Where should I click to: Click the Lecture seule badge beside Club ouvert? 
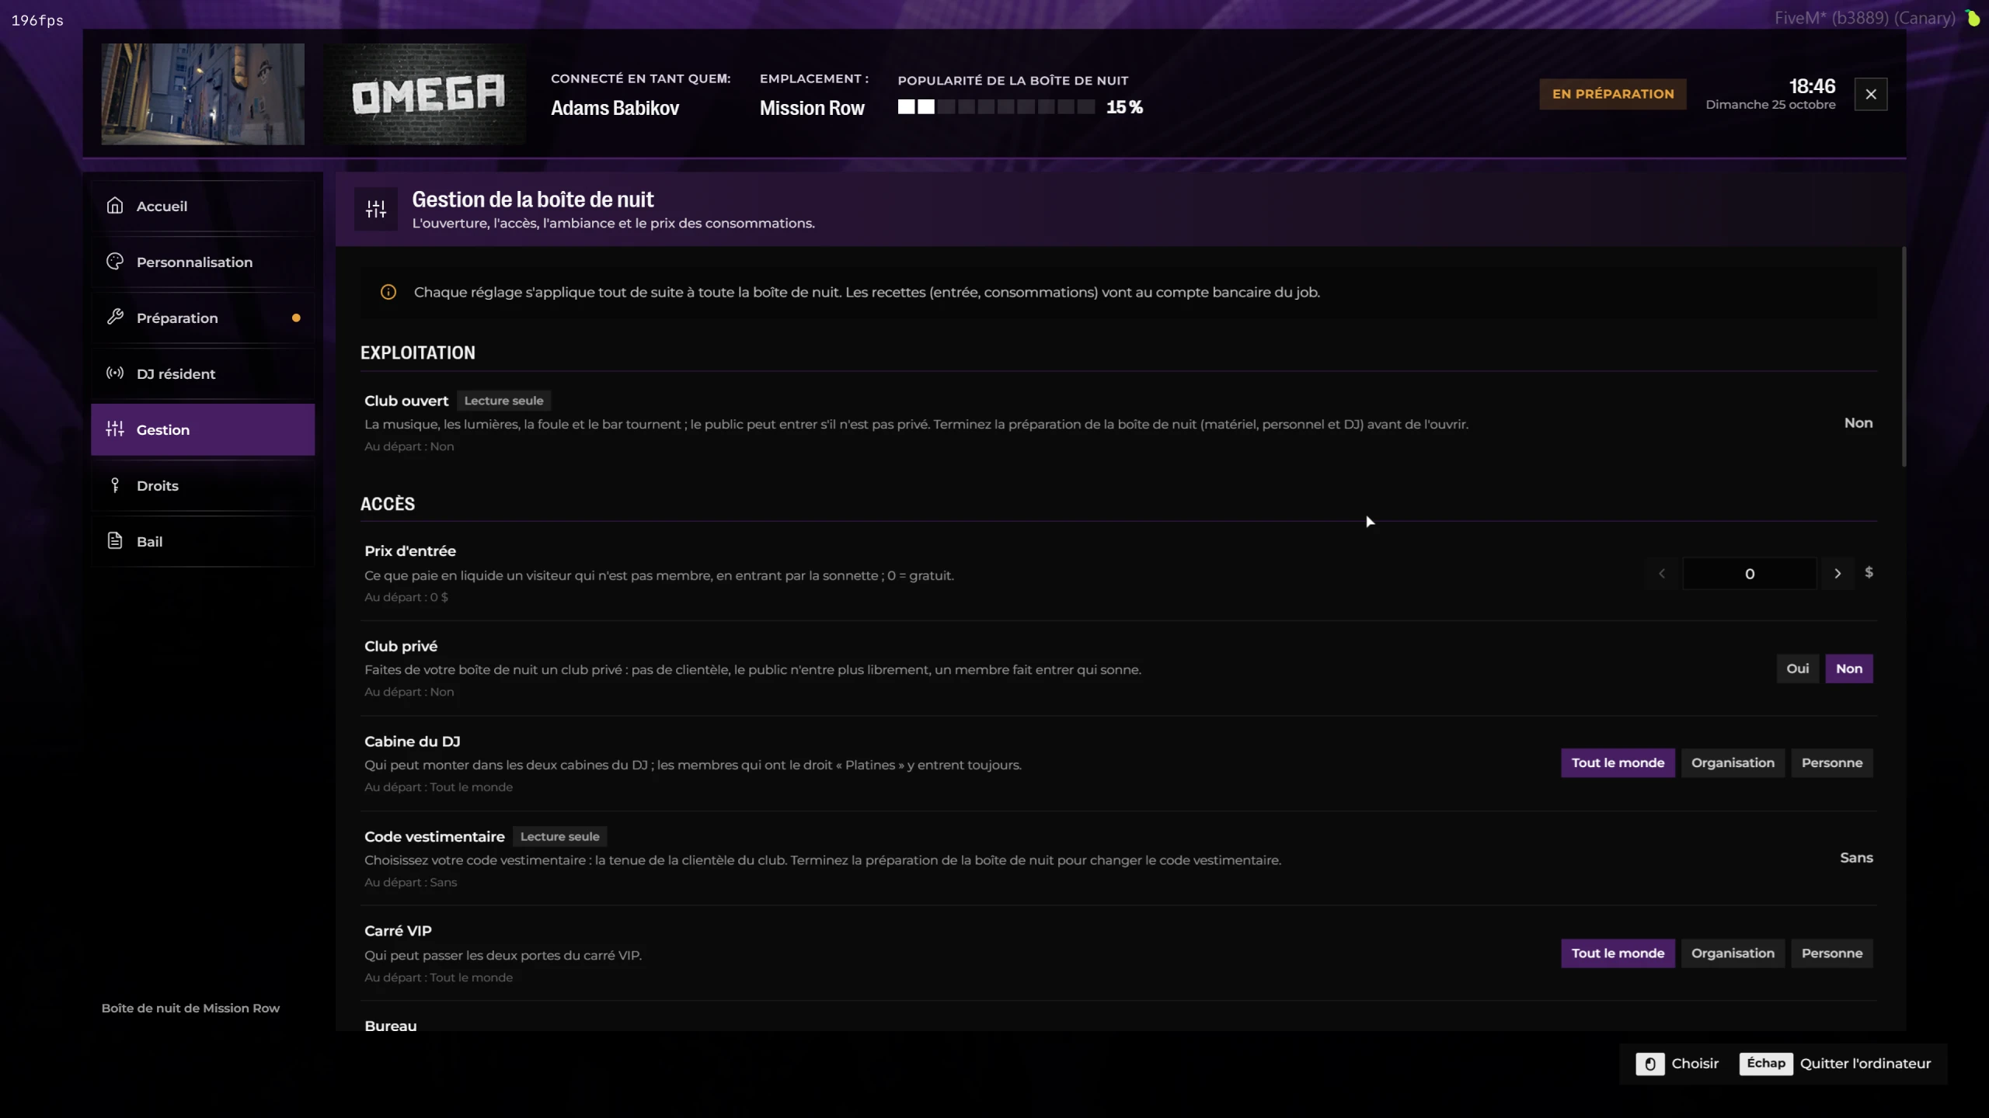(x=503, y=401)
